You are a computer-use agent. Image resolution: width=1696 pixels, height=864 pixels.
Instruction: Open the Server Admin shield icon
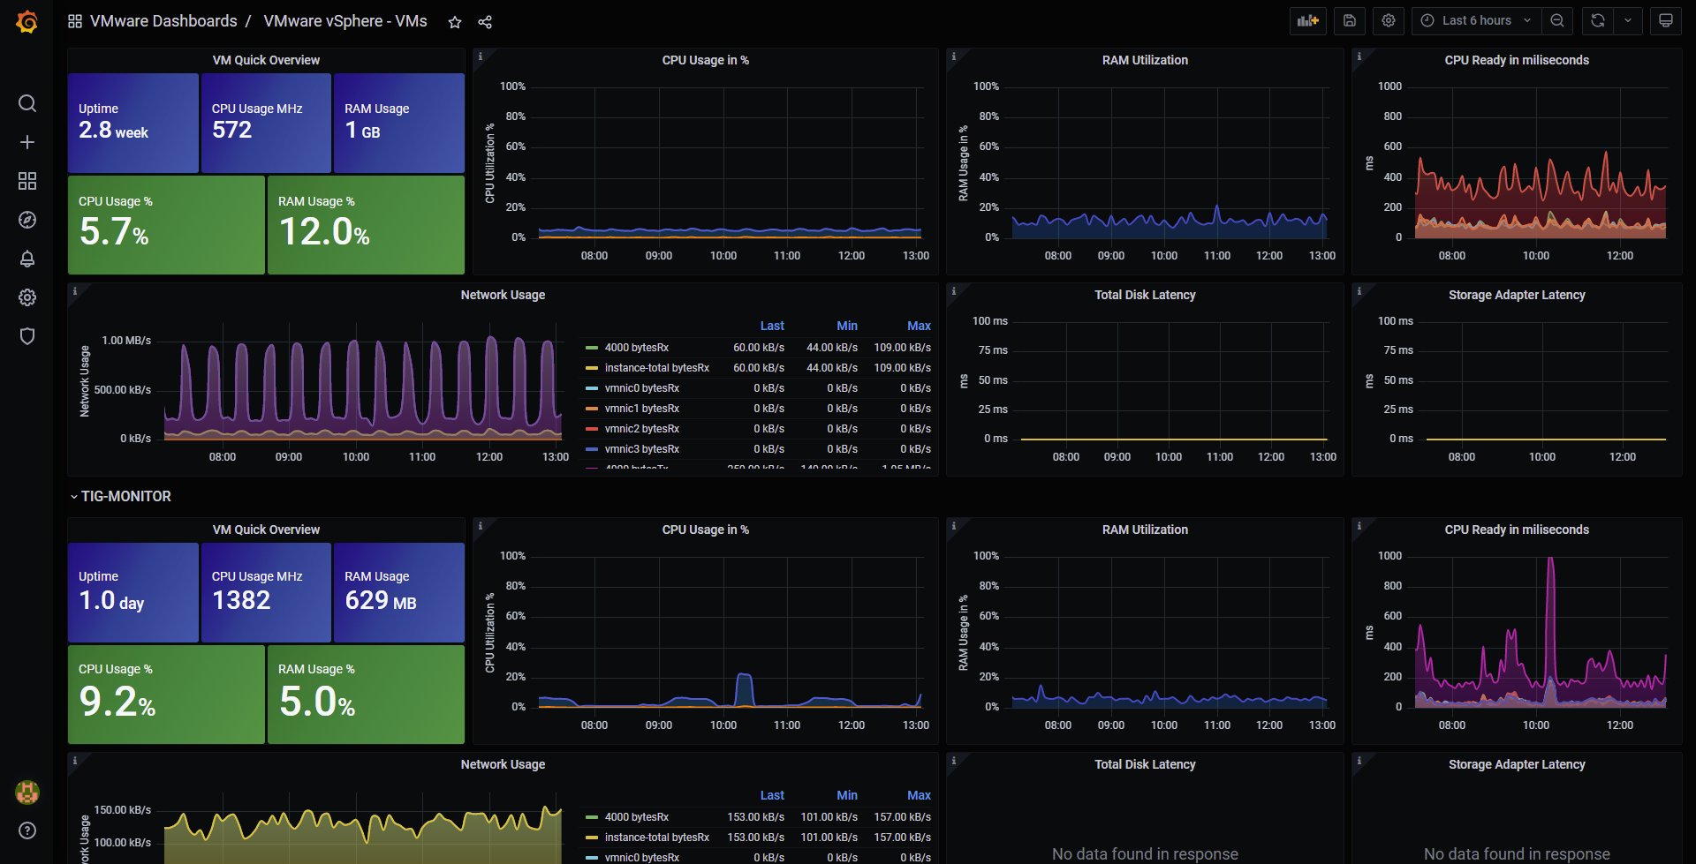click(27, 336)
